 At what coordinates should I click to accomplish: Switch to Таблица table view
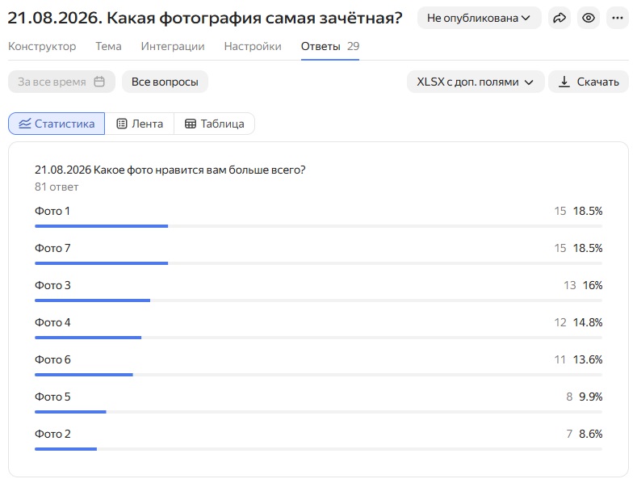[214, 124]
